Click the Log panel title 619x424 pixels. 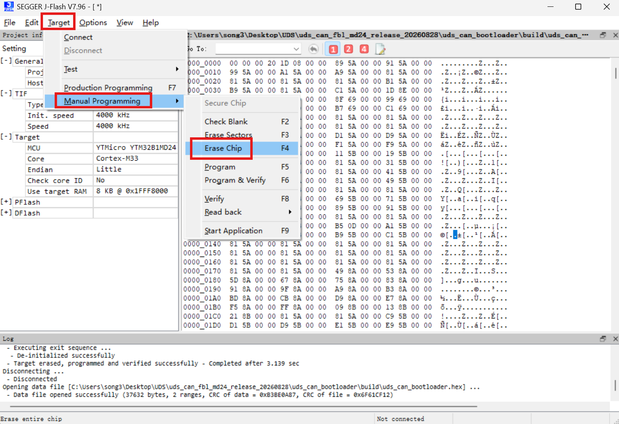(8, 339)
